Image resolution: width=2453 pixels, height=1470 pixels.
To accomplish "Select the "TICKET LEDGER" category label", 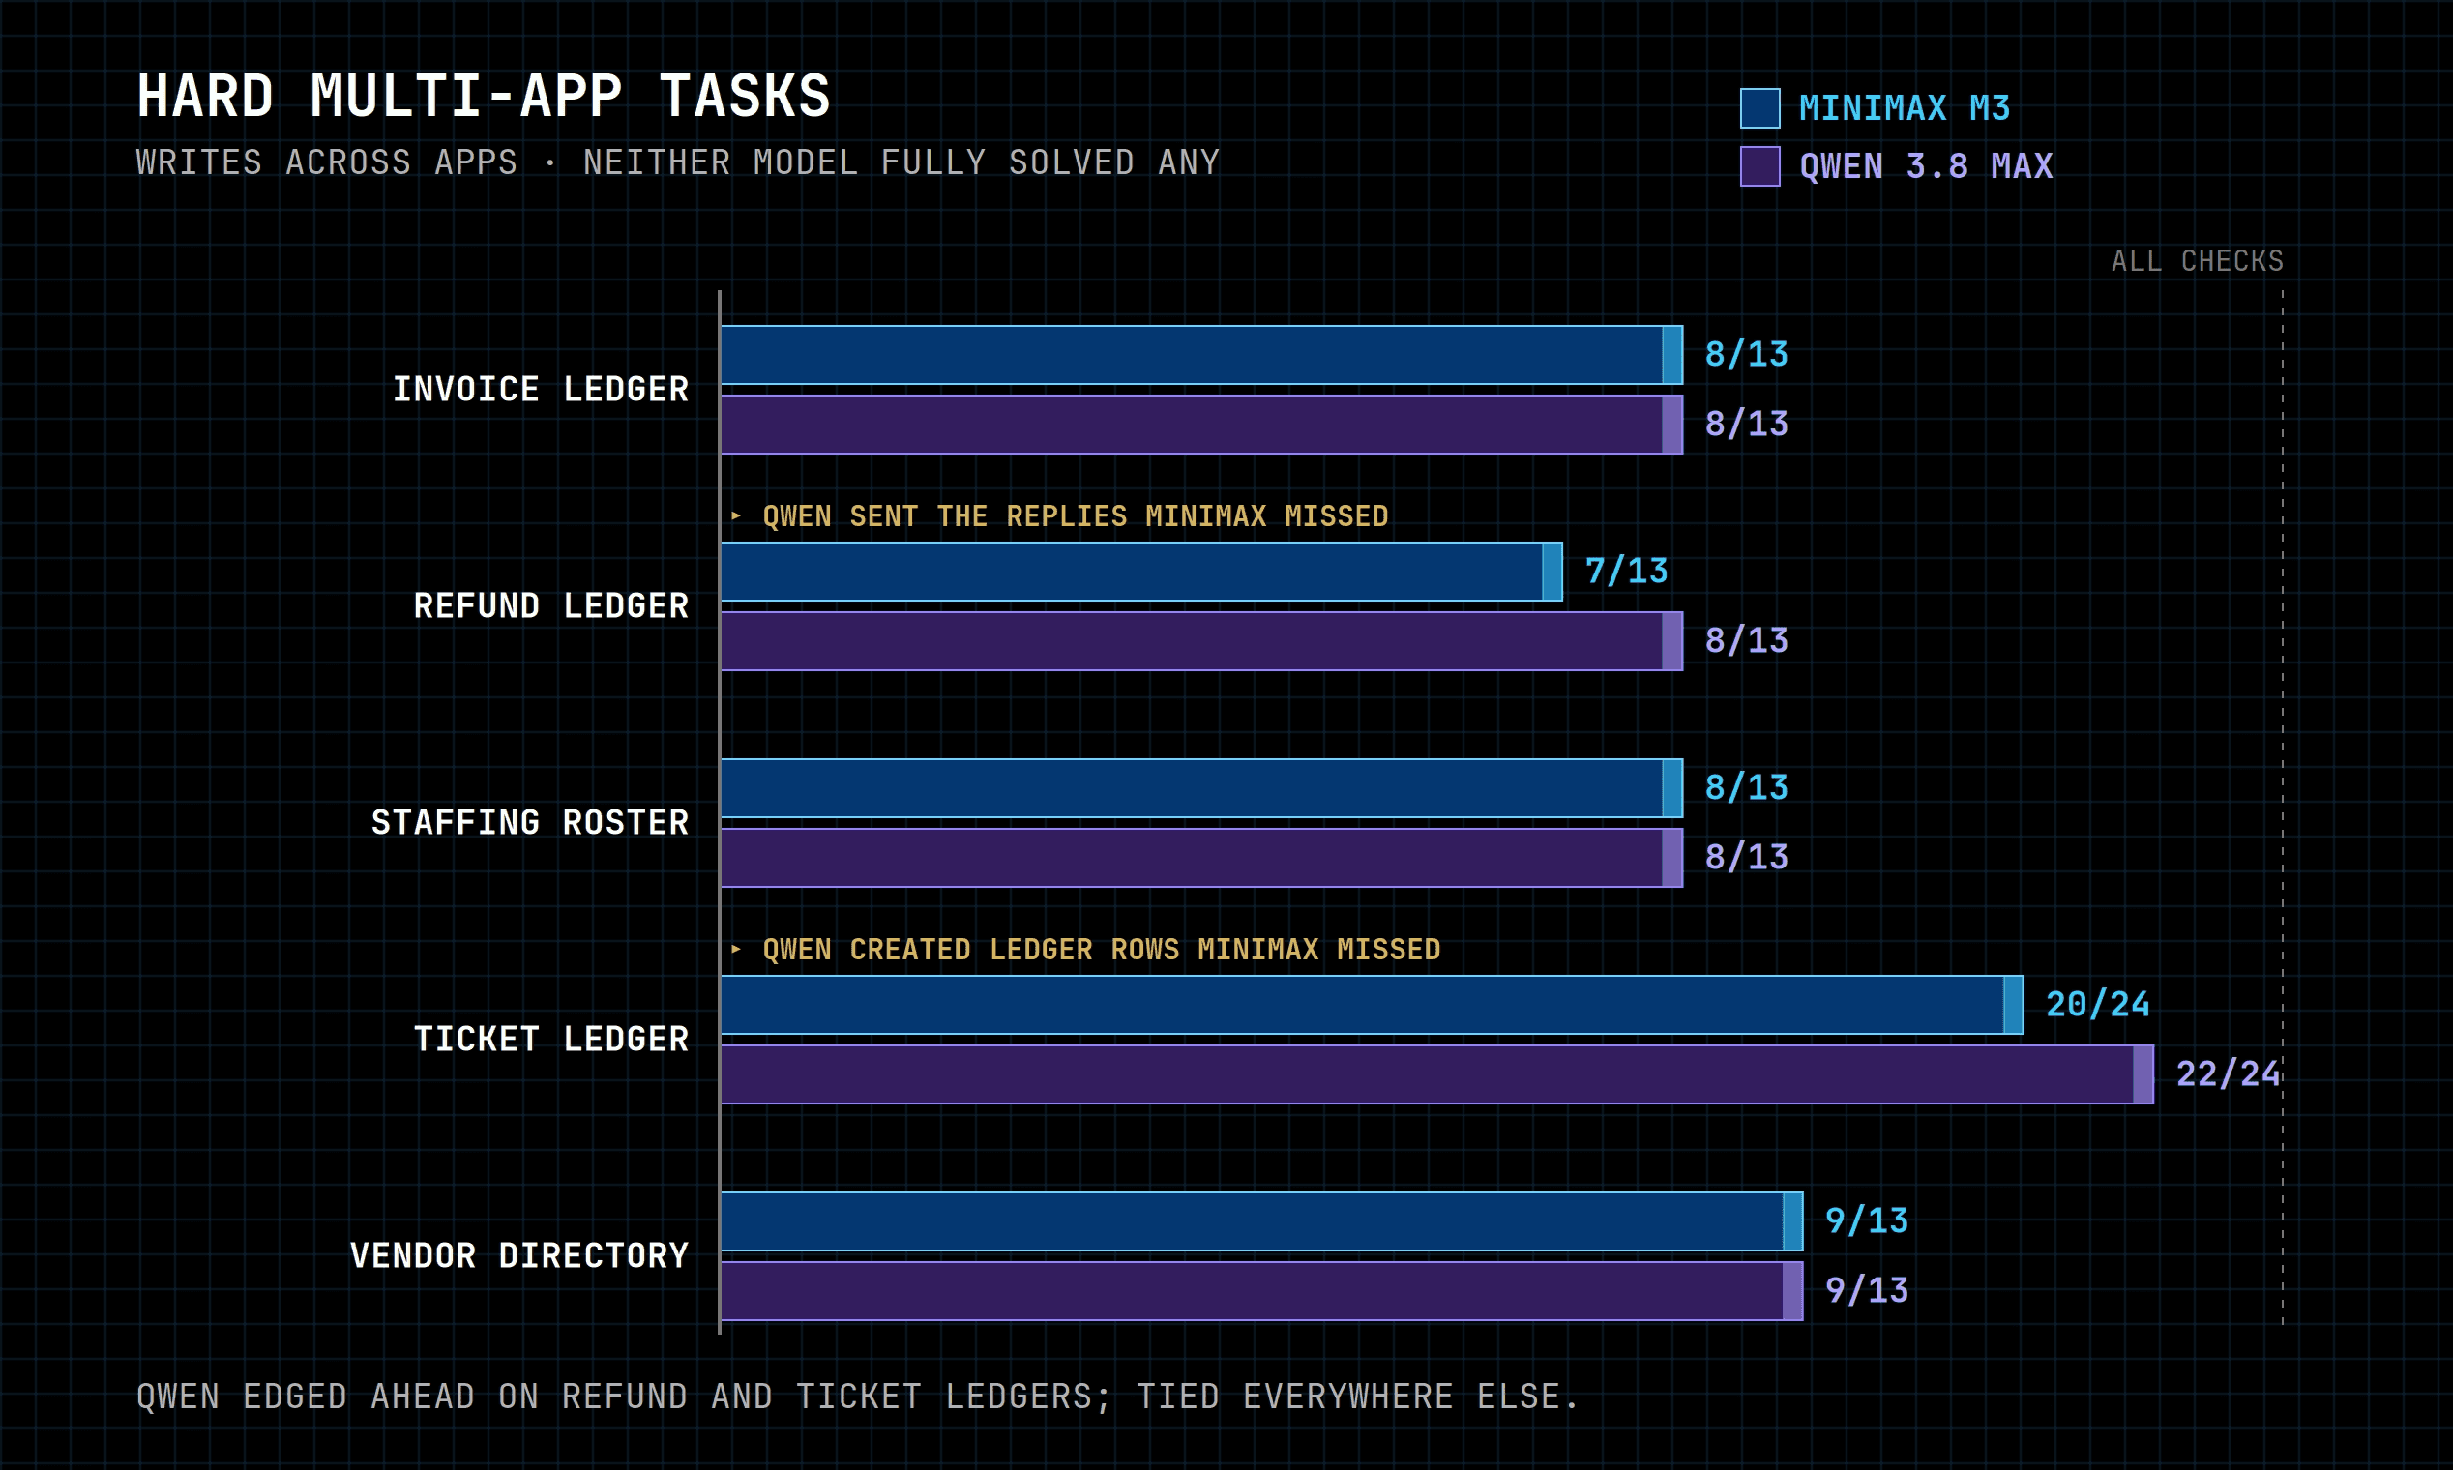I will [x=550, y=1039].
